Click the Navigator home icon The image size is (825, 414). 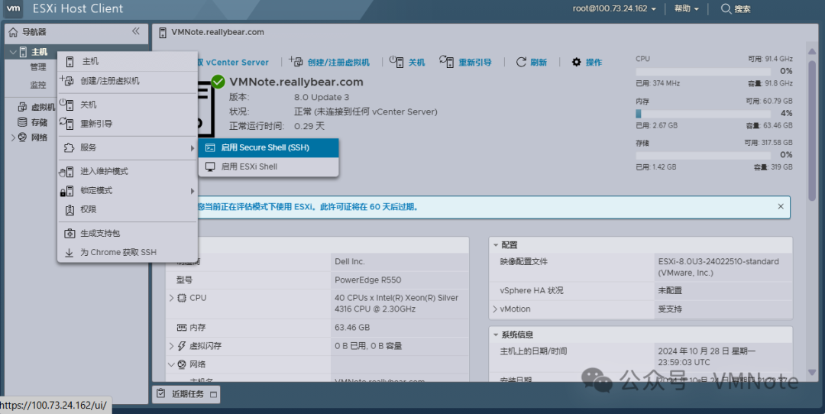13,33
